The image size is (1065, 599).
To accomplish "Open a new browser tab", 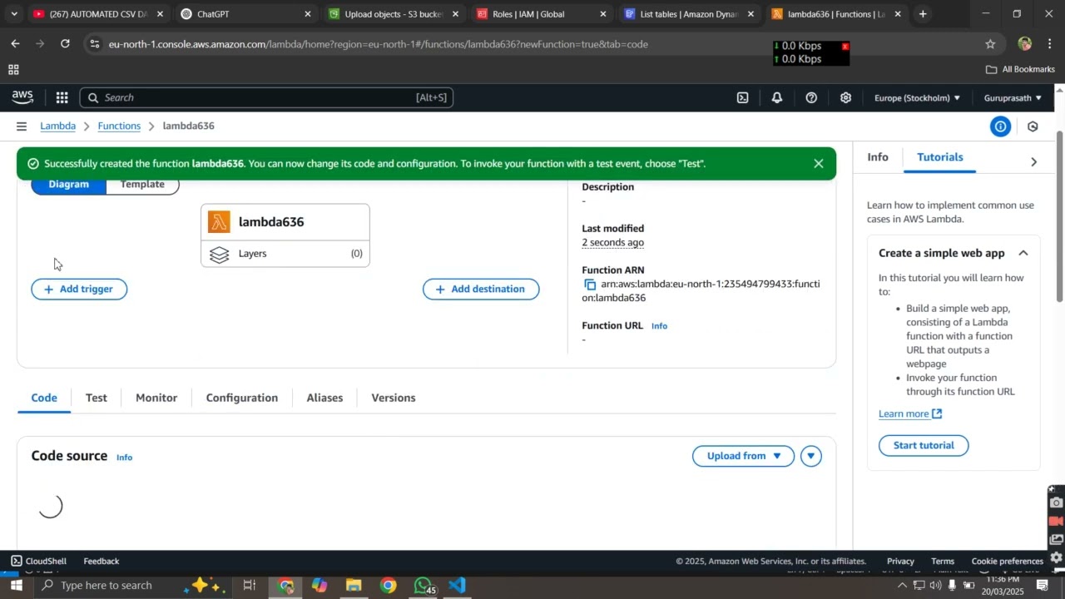I will pos(923,14).
